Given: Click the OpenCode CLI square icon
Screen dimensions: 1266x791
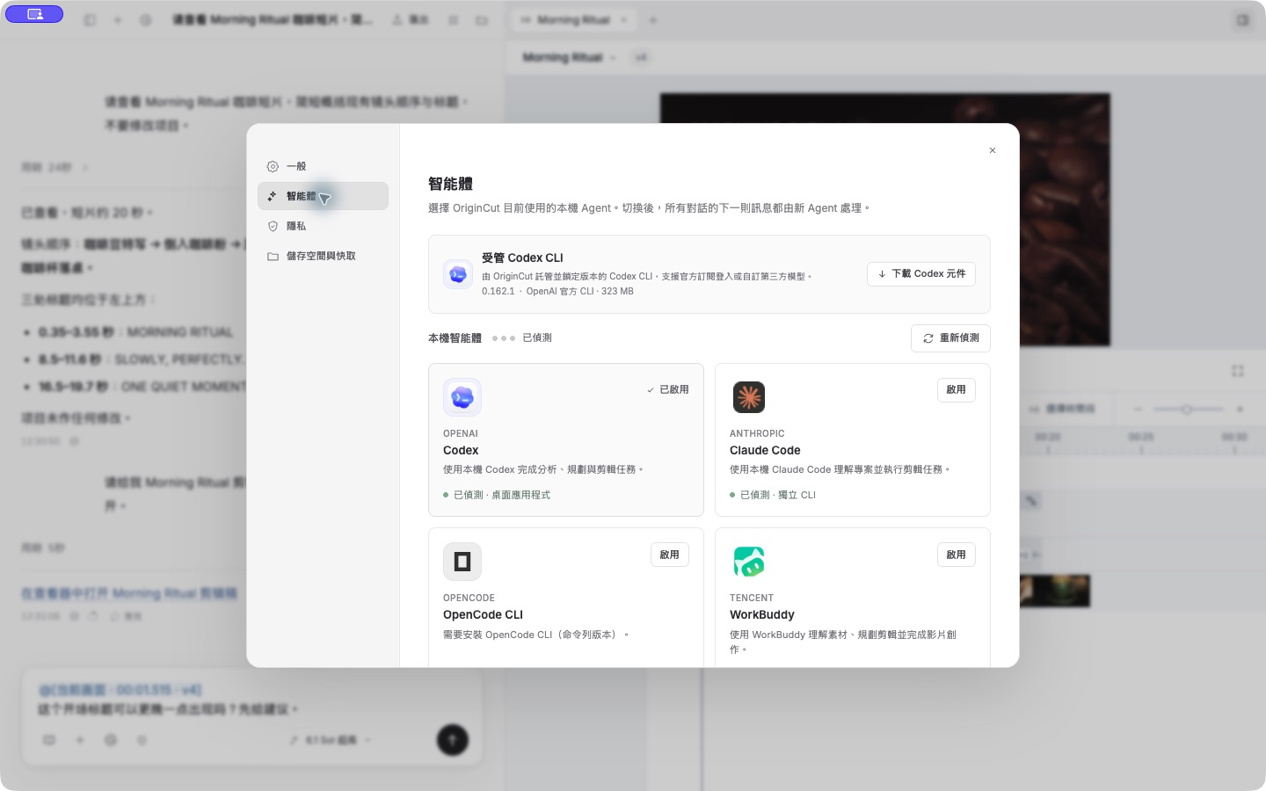Looking at the screenshot, I should pos(462,562).
